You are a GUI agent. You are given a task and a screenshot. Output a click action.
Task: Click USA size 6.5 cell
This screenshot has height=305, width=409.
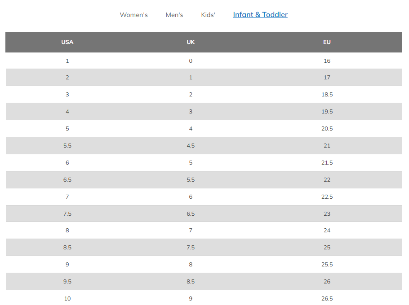click(x=67, y=180)
